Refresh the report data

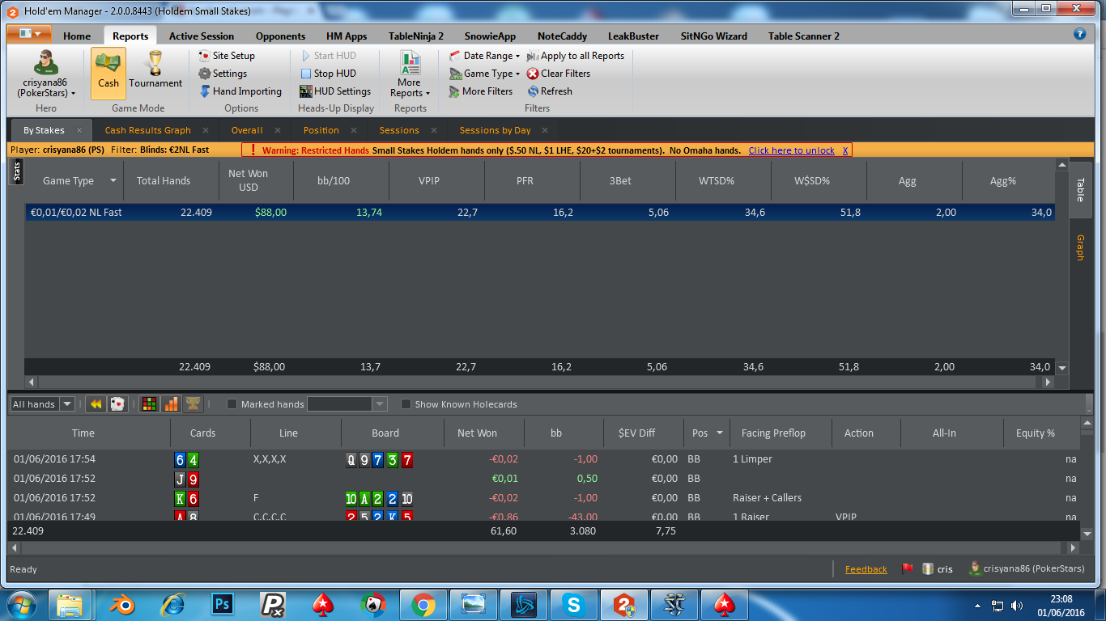pyautogui.click(x=550, y=91)
